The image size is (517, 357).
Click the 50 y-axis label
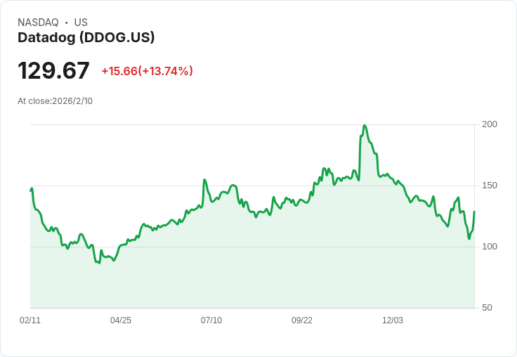coord(487,308)
